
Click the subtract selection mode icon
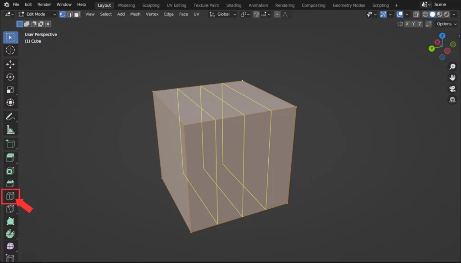(x=34, y=24)
